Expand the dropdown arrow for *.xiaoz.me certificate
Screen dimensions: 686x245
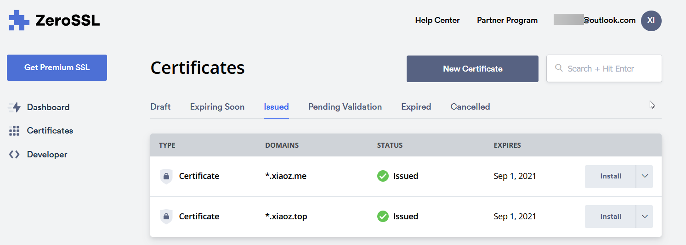[644, 176]
